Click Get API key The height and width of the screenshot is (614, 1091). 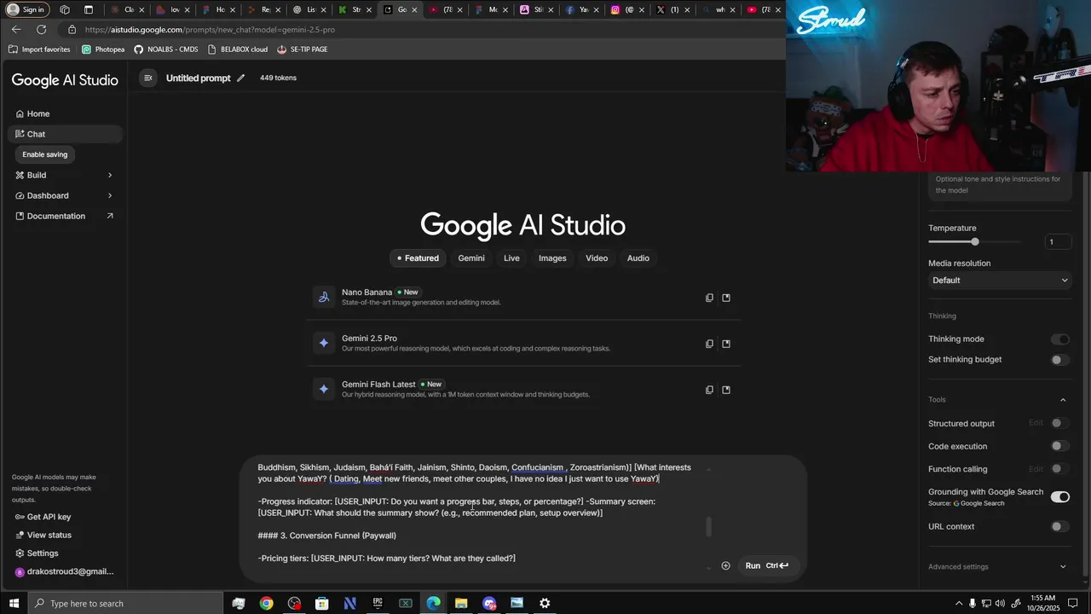(x=49, y=517)
